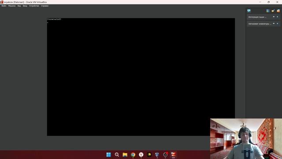
Task: Open the Вид menu
Action: [19, 6]
